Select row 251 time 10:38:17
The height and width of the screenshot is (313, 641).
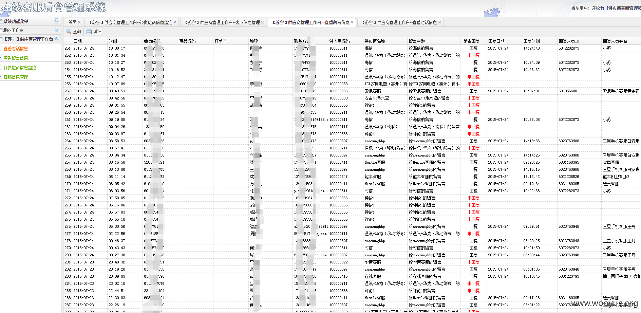pyautogui.click(x=117, y=48)
